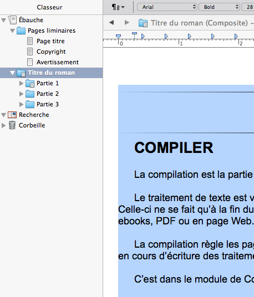The width and height of the screenshot is (254, 297).
Task: Click the Titre du roman (Composite) header title
Action: click(x=199, y=23)
